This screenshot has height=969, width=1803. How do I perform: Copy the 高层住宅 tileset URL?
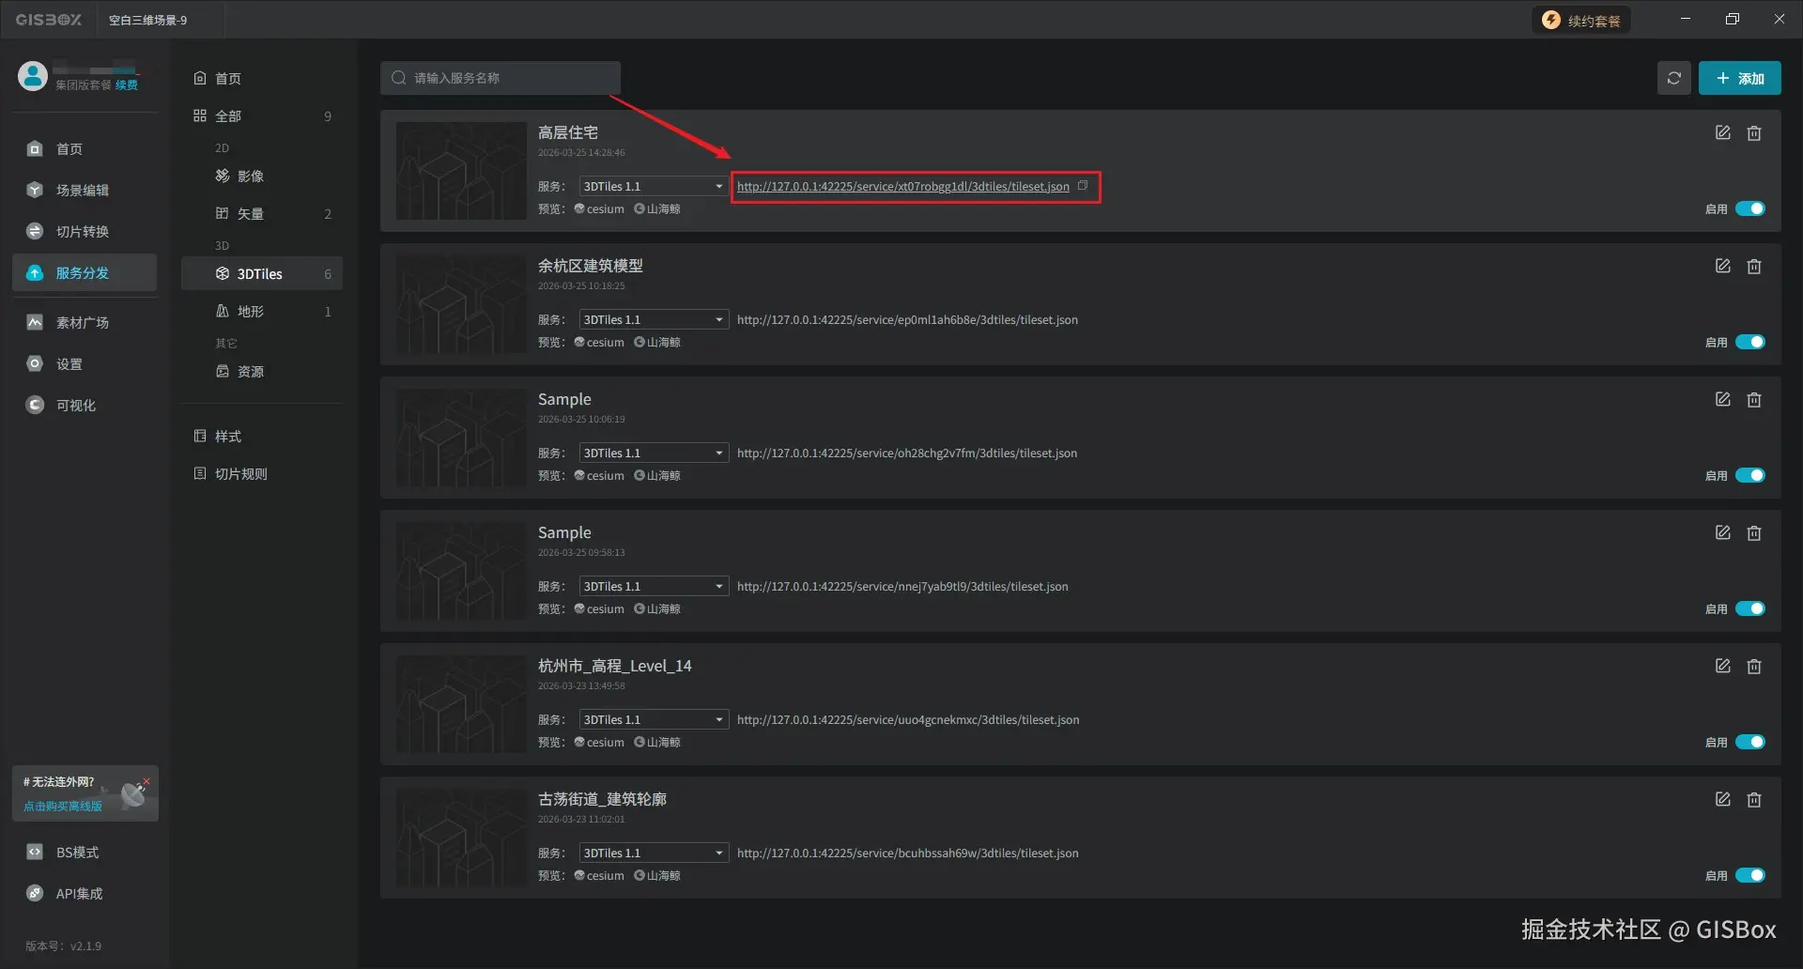click(x=1084, y=186)
